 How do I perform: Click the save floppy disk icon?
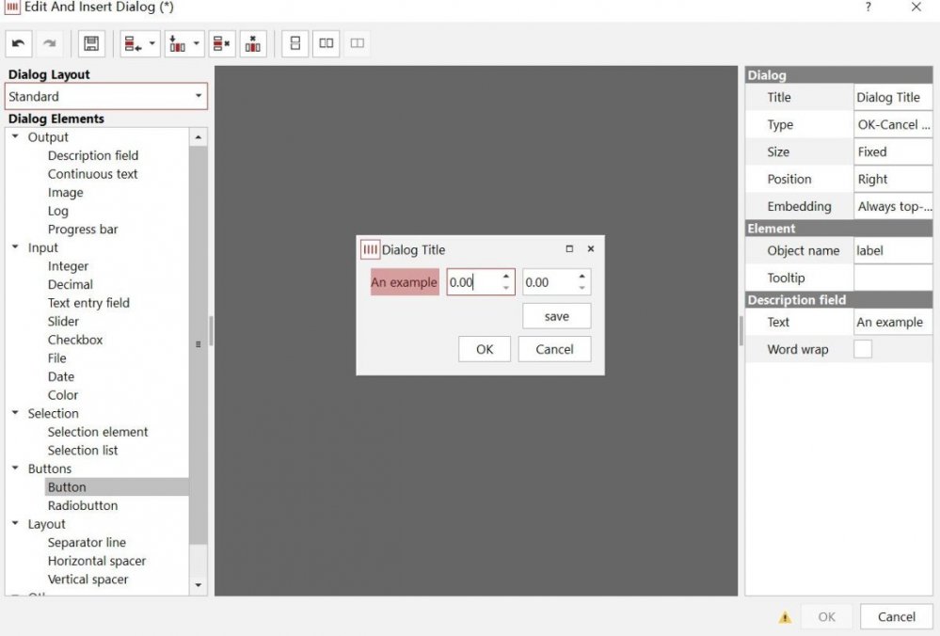coord(91,43)
